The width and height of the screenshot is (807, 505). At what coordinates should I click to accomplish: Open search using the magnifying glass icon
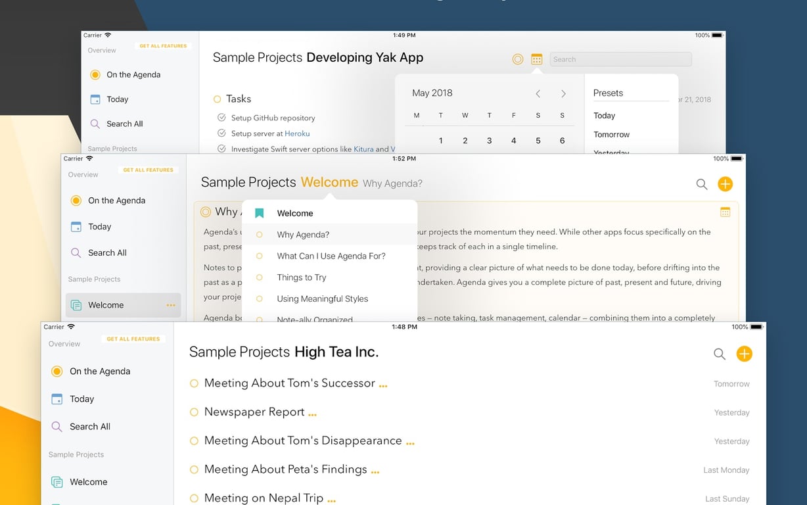pos(719,353)
